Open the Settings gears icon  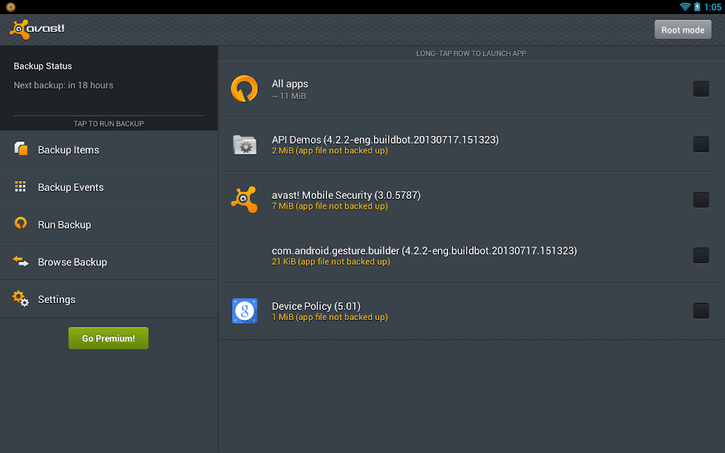[x=21, y=299]
